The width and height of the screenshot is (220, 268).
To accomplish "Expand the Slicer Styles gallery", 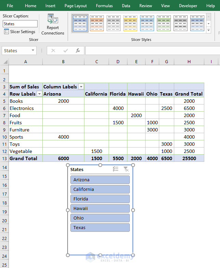I will tap(208, 30).
